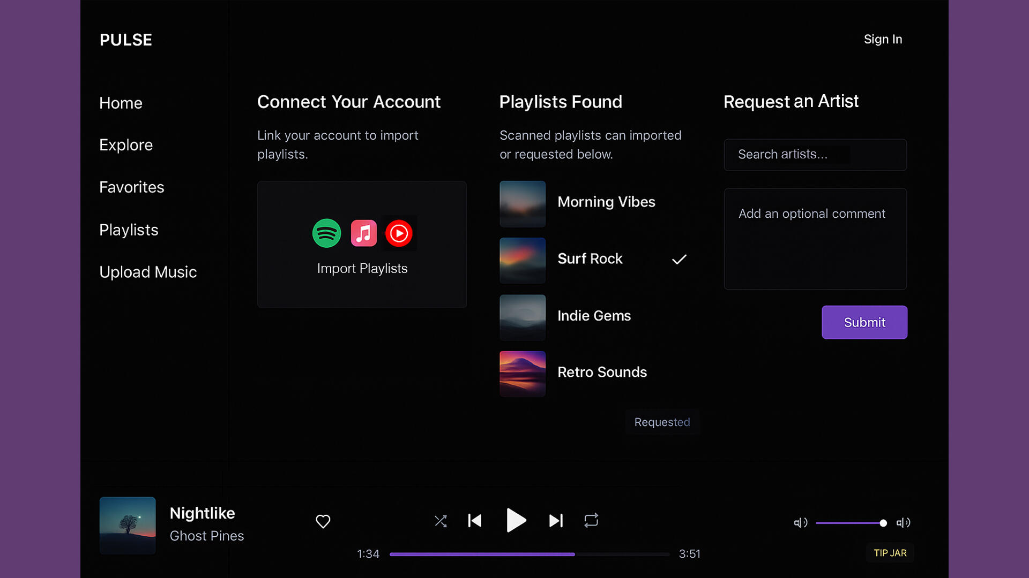Toggle repeat mode

pos(591,521)
